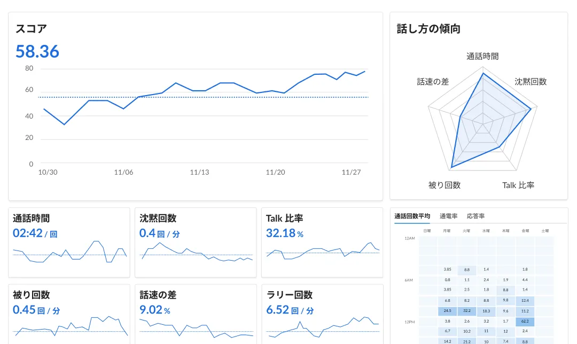Open the 沈黙回数 metric card
Screen dimensions: 577x344
click(x=196, y=243)
